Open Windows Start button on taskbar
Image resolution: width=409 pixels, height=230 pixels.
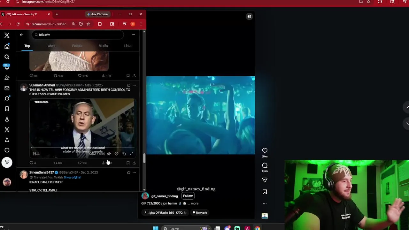[x=156, y=228]
